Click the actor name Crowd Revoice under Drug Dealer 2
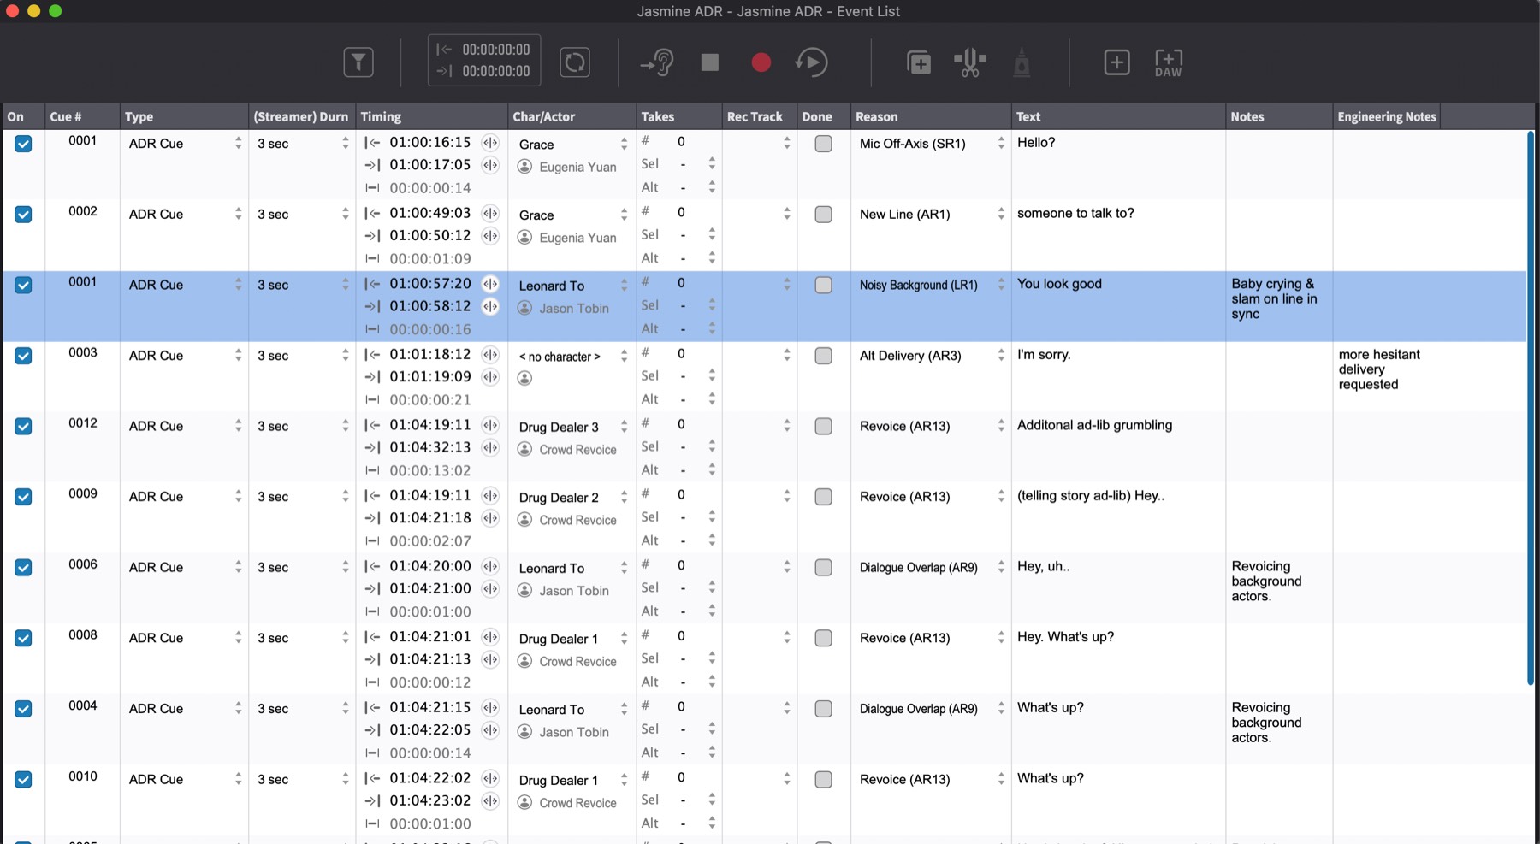Image resolution: width=1540 pixels, height=844 pixels. [577, 520]
